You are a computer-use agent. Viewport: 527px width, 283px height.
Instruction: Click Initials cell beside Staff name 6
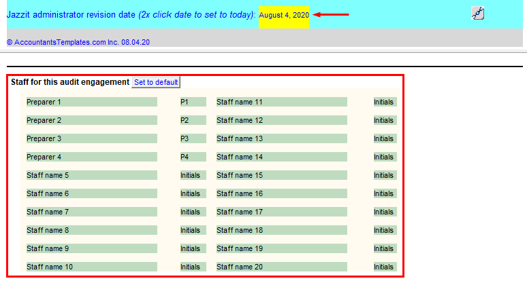[x=193, y=193]
